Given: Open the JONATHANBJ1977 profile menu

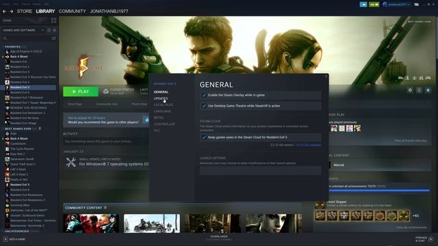Looking at the screenshot, I should pos(109,11).
